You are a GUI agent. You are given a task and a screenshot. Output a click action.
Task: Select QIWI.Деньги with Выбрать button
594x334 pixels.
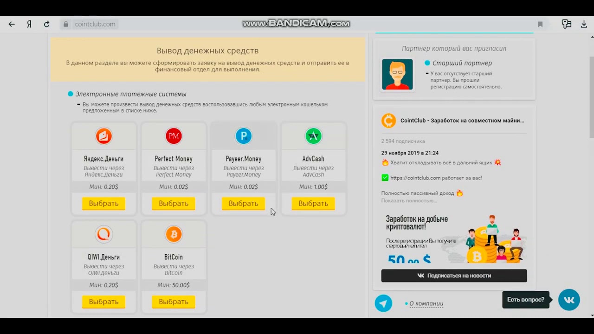[x=103, y=302]
